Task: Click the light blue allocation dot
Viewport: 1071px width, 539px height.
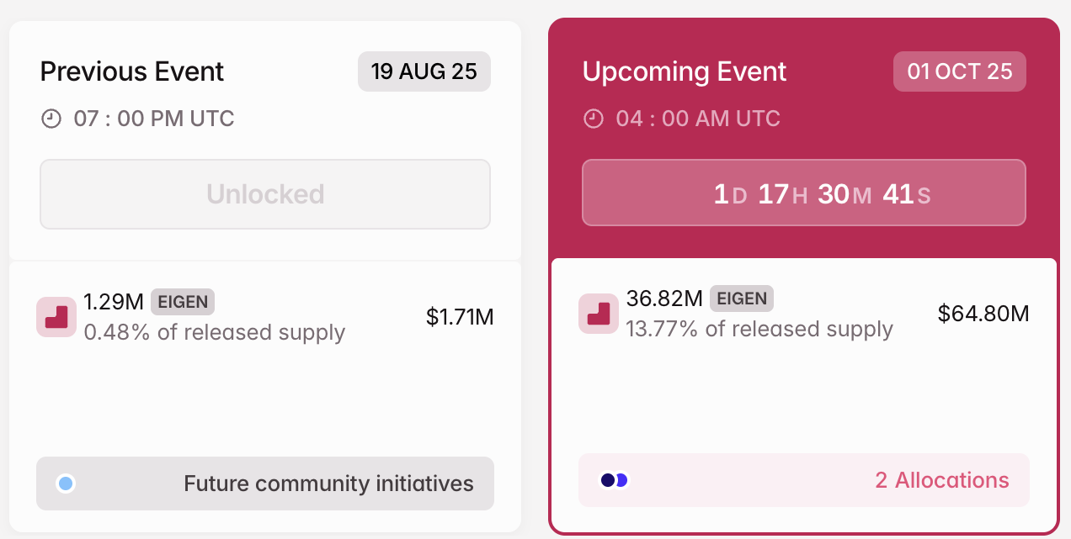Action: click(66, 484)
